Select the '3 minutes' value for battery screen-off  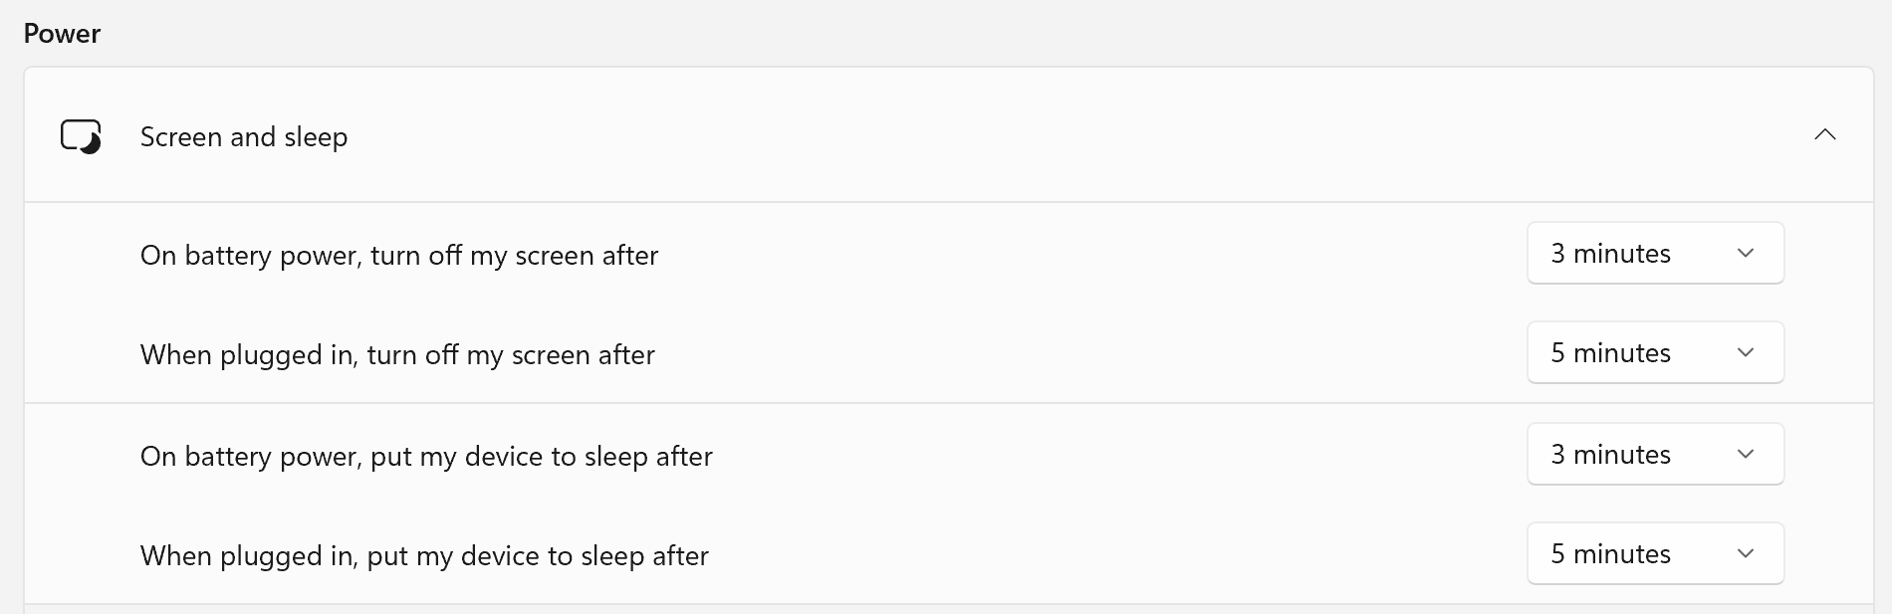point(1610,254)
